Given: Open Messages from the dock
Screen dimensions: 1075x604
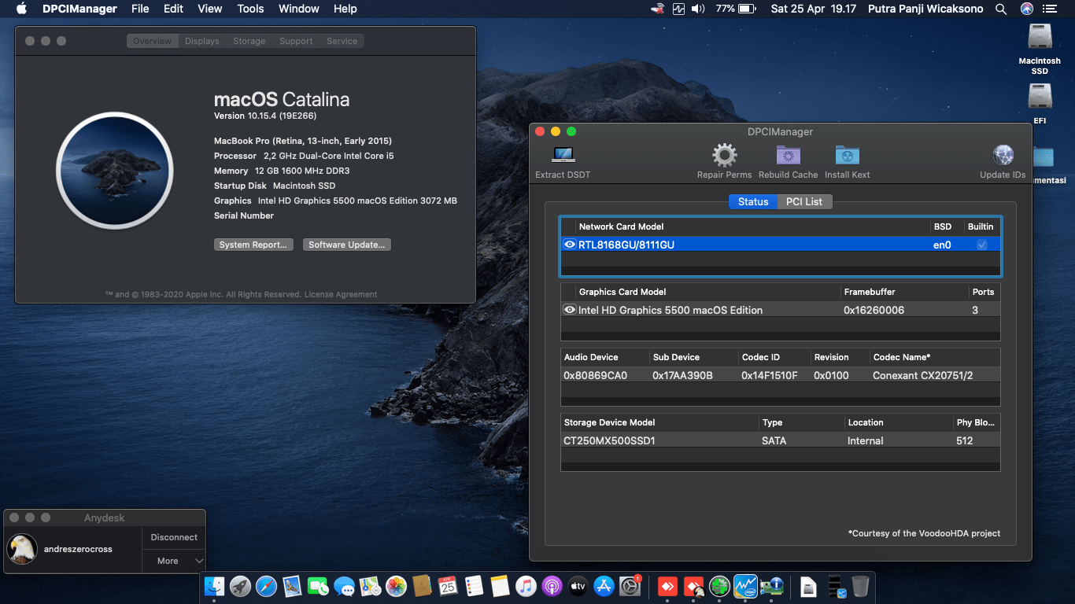Looking at the screenshot, I should point(344,586).
